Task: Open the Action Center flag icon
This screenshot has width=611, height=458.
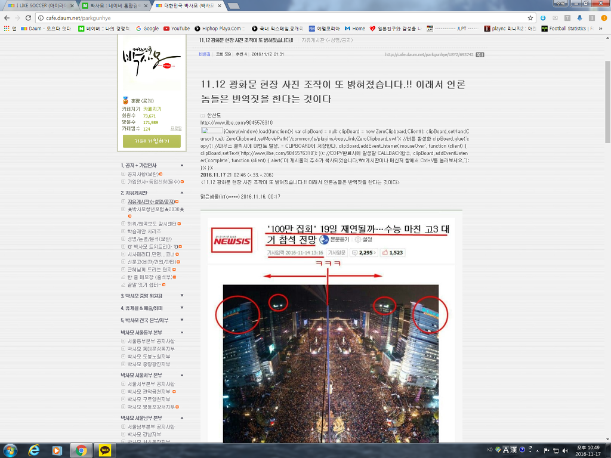Action: pos(547,451)
